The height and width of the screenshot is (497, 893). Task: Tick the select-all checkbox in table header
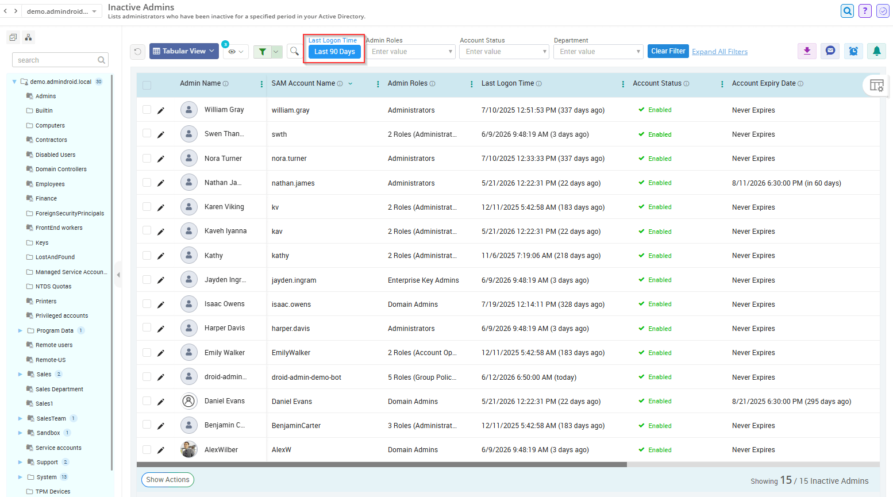[x=147, y=85]
